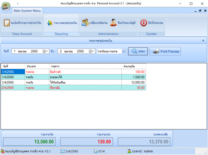Click the status bar calendar icon
Screen dimensions: 208x155
click(63, 151)
